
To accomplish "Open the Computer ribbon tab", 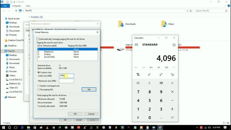I will click(17, 6).
